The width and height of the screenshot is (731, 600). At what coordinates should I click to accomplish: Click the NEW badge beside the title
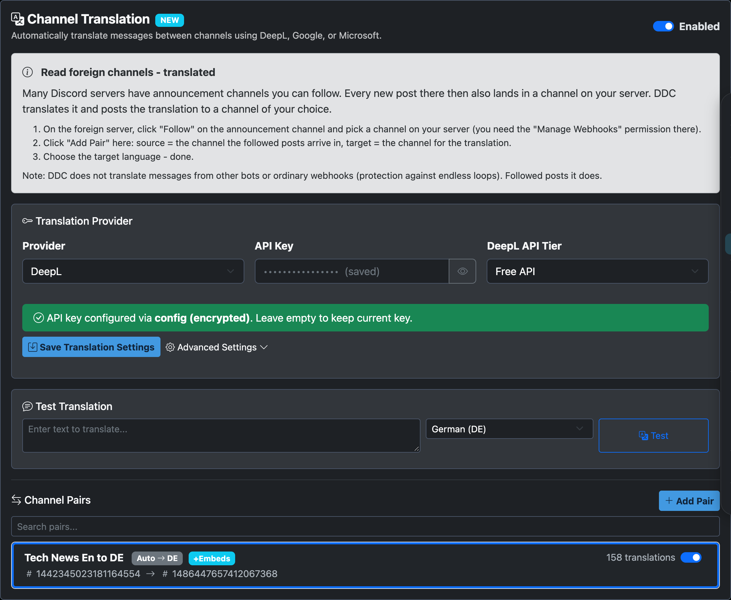pos(169,20)
